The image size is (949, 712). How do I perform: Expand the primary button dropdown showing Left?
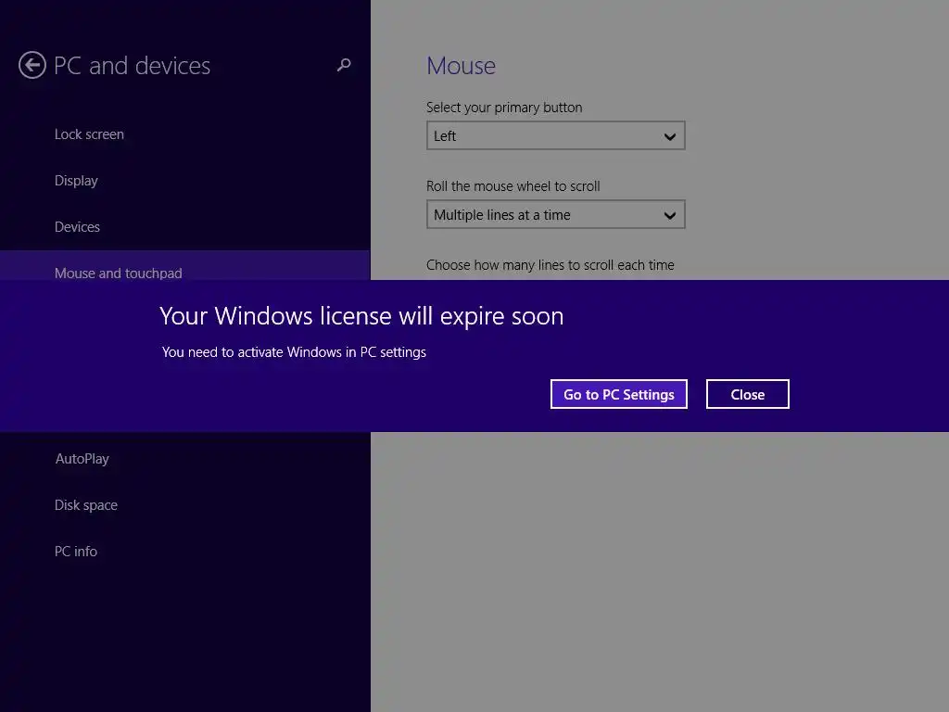tap(556, 135)
